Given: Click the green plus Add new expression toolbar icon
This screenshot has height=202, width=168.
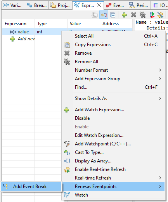Looking at the screenshot, I should point(124,15).
